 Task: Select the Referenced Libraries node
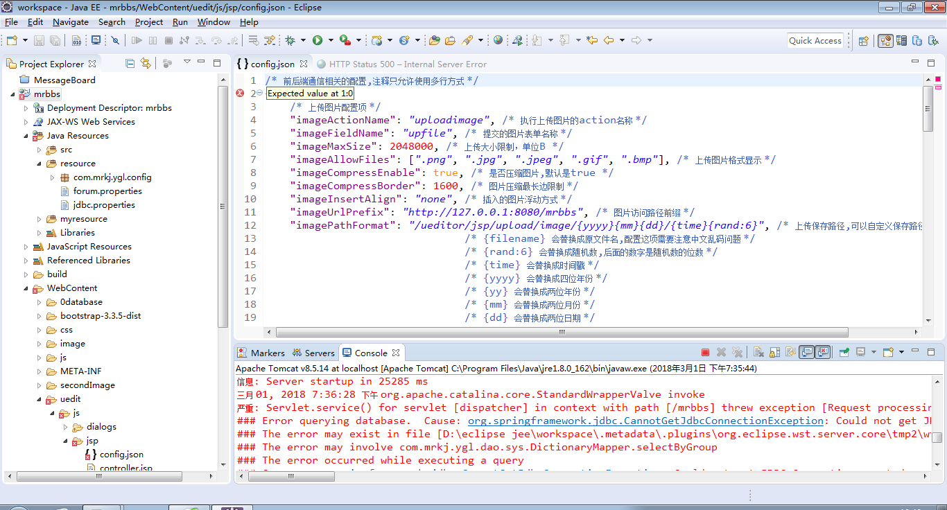point(88,261)
